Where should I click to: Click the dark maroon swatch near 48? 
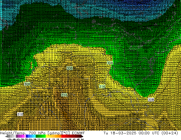78,136
